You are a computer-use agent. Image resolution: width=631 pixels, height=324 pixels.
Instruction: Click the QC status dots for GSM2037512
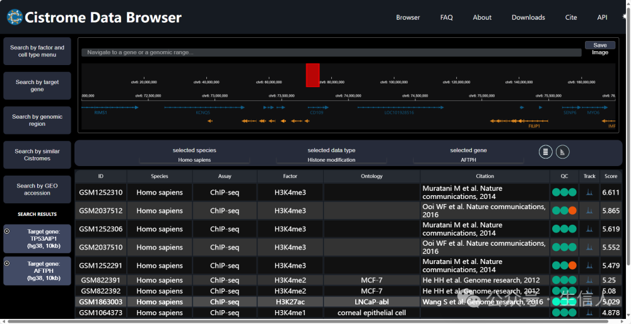563,211
